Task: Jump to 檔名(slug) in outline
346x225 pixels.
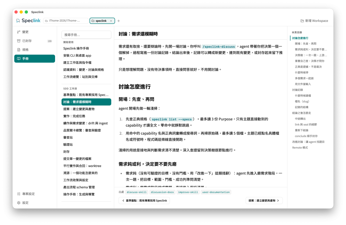Action: (302, 101)
